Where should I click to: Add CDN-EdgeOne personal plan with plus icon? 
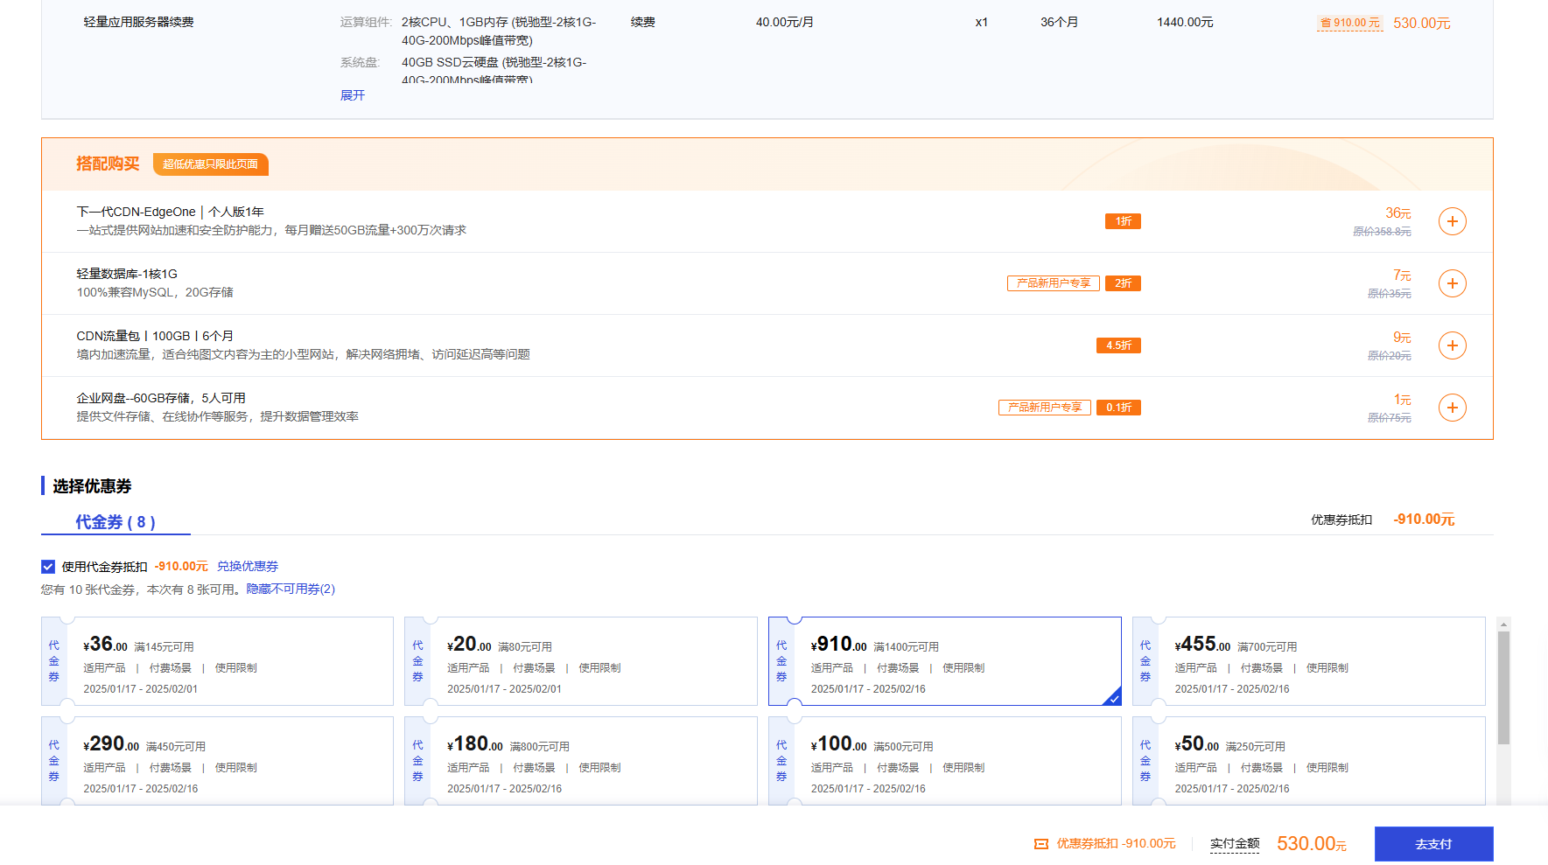1452,221
